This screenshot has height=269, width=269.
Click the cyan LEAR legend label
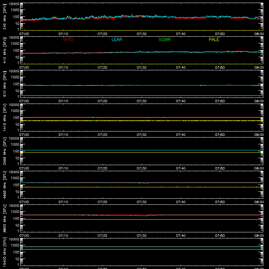pos(117,39)
